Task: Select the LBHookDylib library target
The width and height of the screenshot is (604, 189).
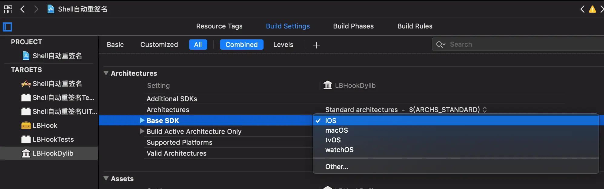Action: (x=53, y=153)
